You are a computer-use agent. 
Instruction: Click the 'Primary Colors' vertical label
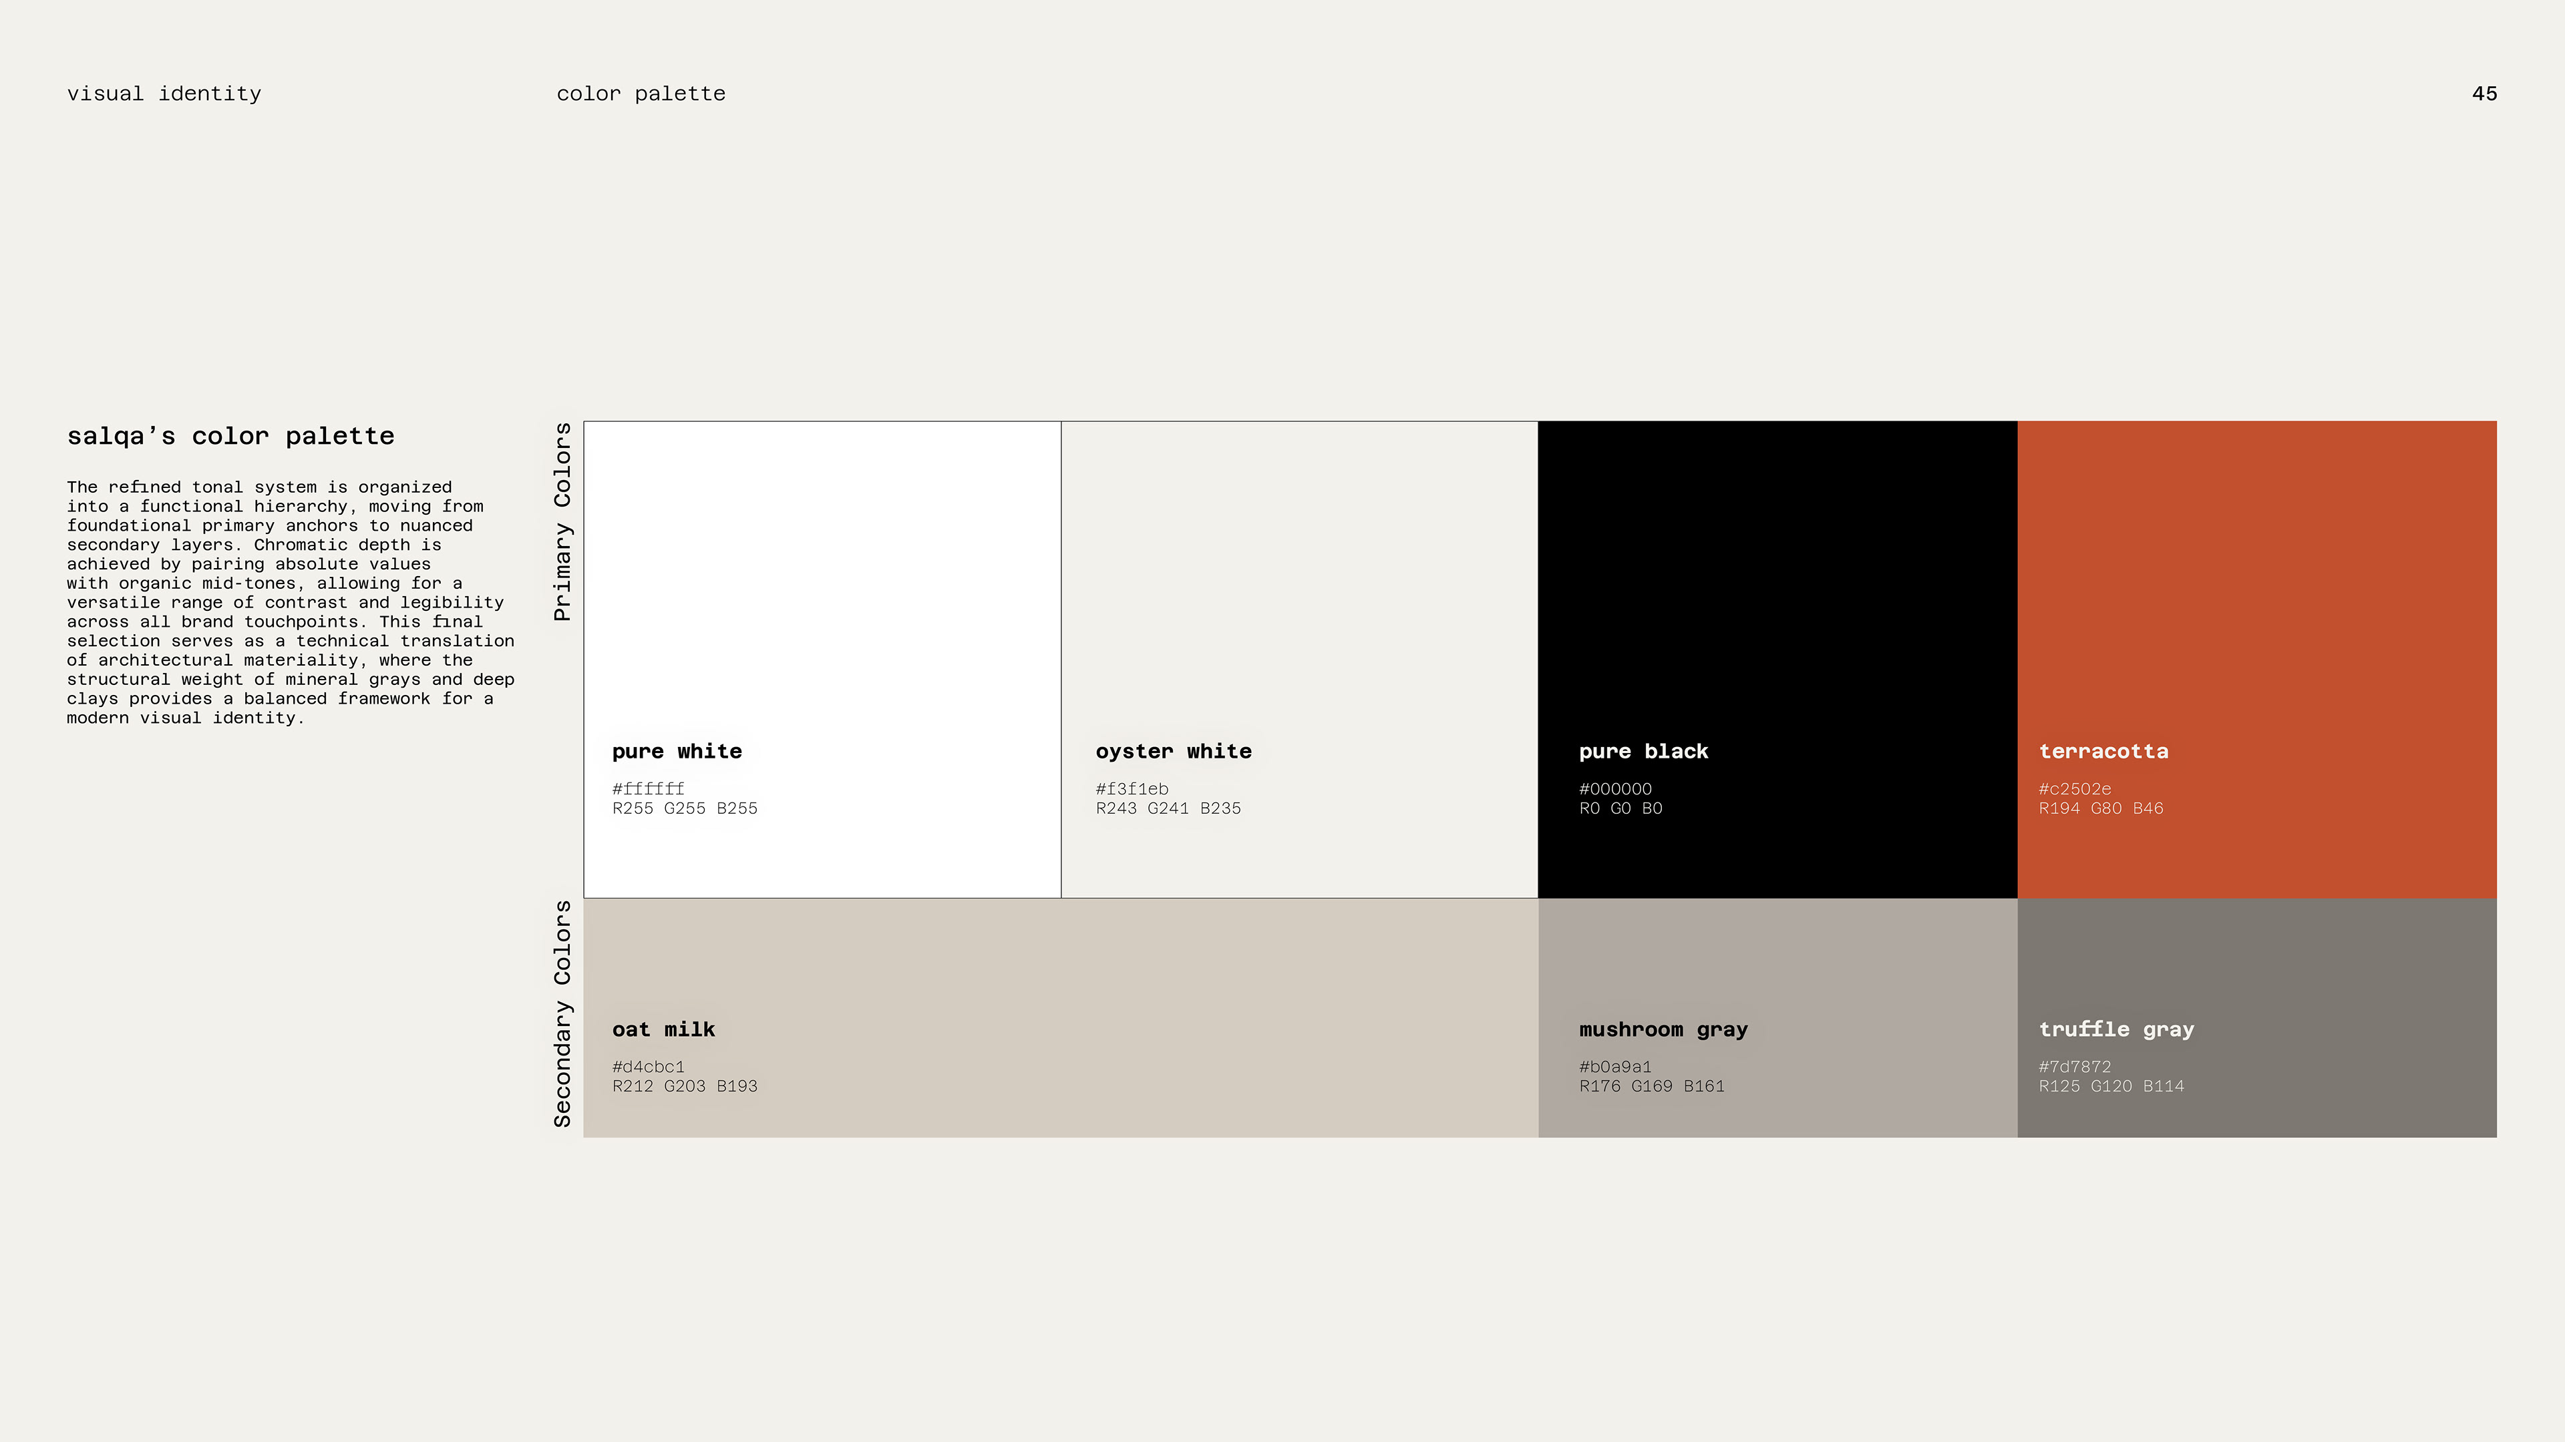[x=562, y=521]
